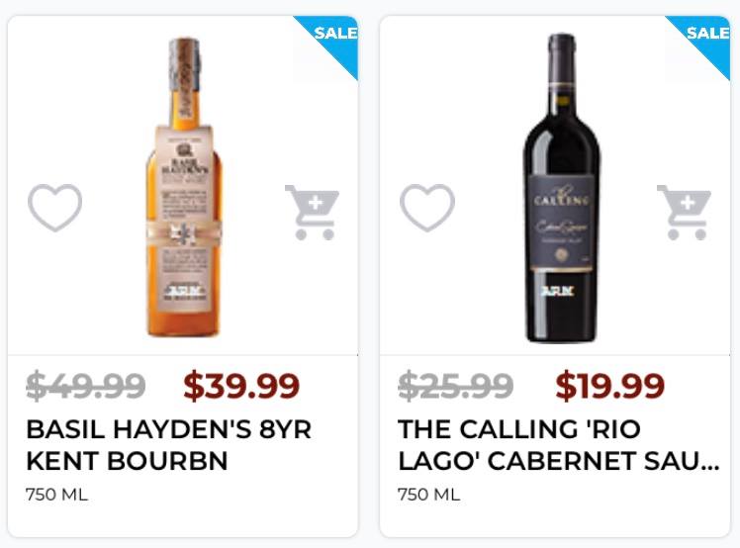
Task: Click the Calling label on the wine bottle
Action: click(560, 213)
